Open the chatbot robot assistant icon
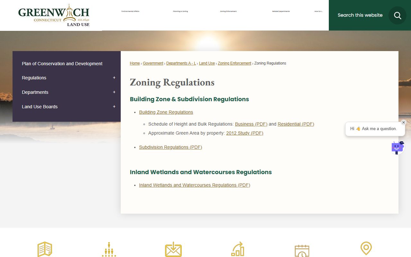411x257 pixels. (x=398, y=148)
